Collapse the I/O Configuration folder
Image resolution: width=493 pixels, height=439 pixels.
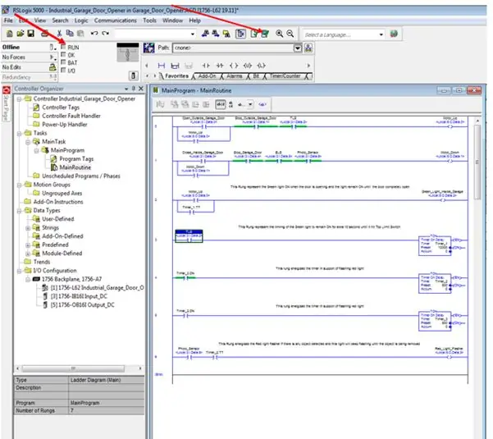[x=20, y=271]
